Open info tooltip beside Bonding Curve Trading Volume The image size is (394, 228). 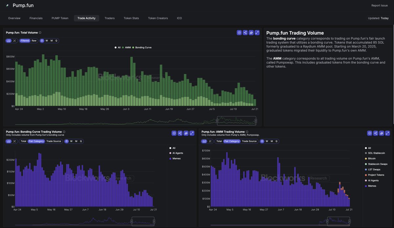point(64,132)
